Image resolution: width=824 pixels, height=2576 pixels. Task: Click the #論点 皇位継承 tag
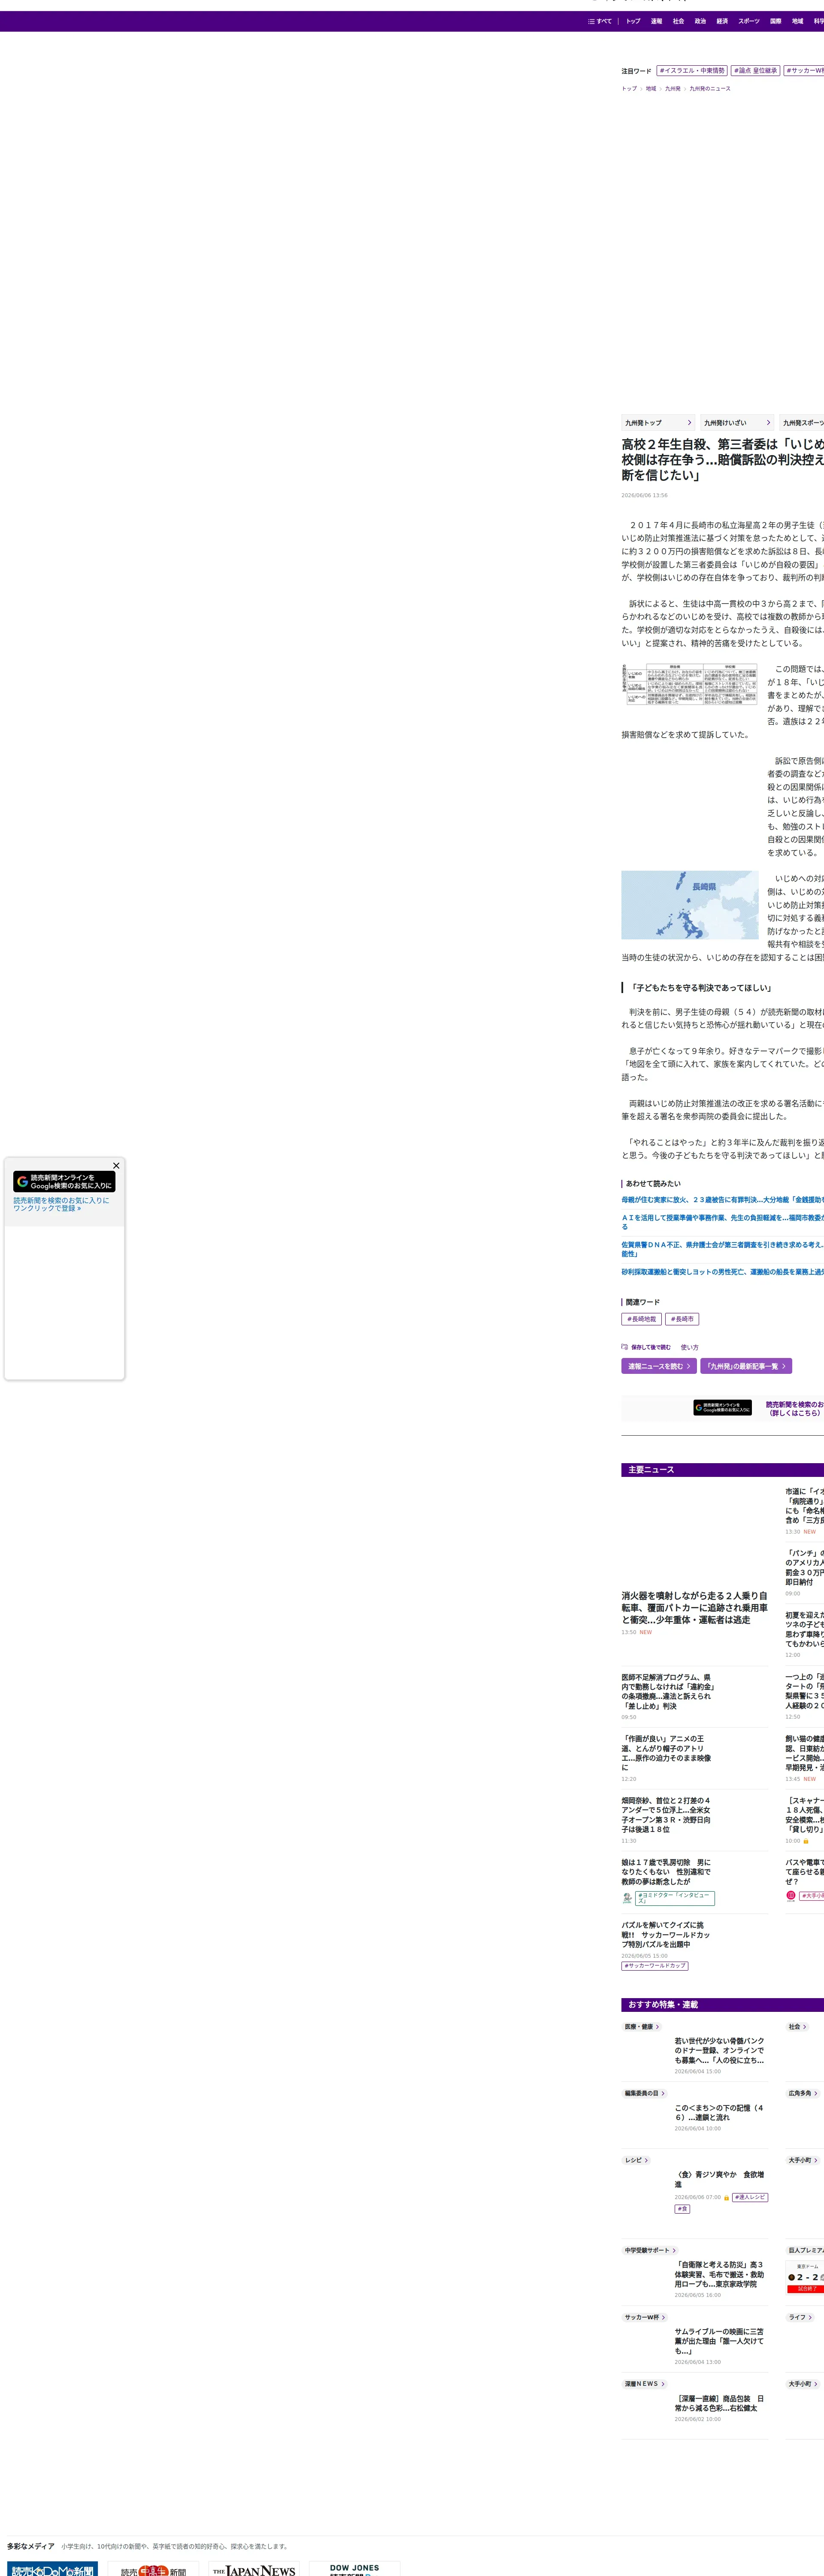[x=755, y=71]
